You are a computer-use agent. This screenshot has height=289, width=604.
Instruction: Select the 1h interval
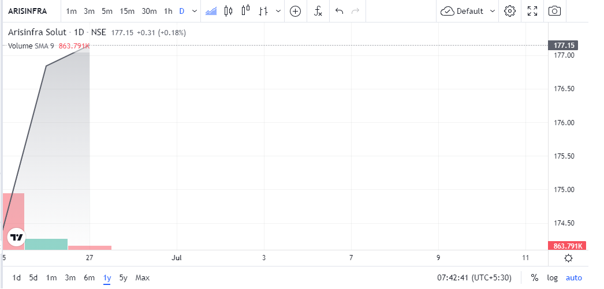point(168,11)
